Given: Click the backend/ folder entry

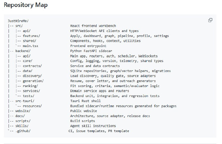Looking at the screenshot, I should point(23,51).
